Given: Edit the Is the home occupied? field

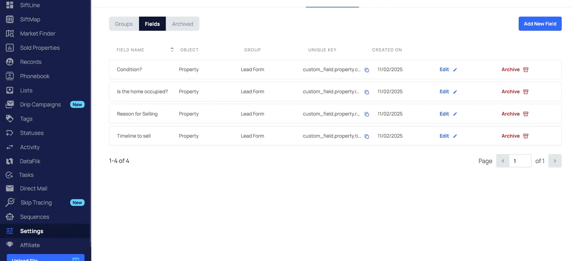Looking at the screenshot, I should click(x=448, y=91).
